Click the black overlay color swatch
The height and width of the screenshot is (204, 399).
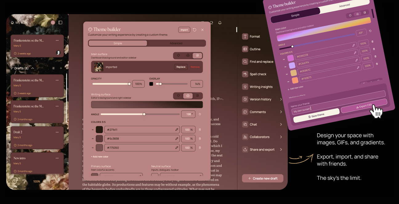click(x=151, y=84)
